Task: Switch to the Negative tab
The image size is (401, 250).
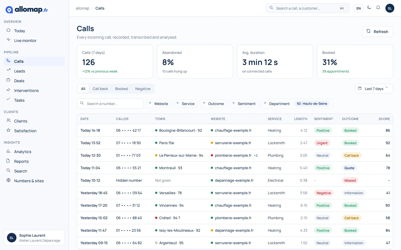Action: 143,89
